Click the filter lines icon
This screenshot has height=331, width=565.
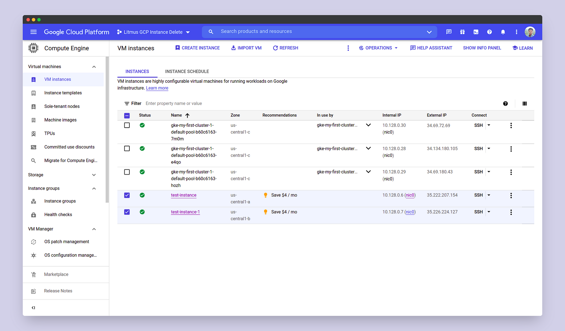127,104
